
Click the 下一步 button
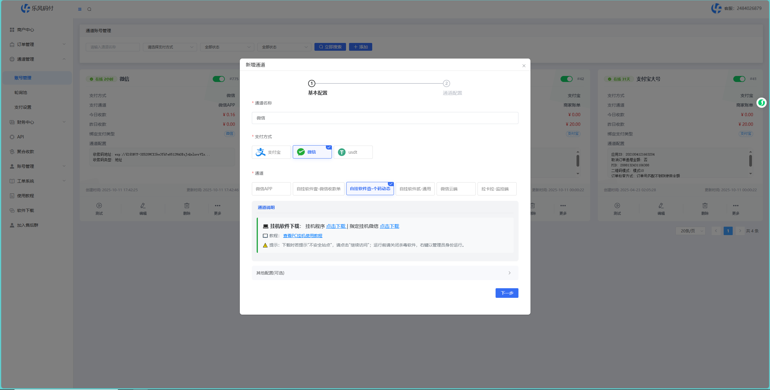point(507,293)
